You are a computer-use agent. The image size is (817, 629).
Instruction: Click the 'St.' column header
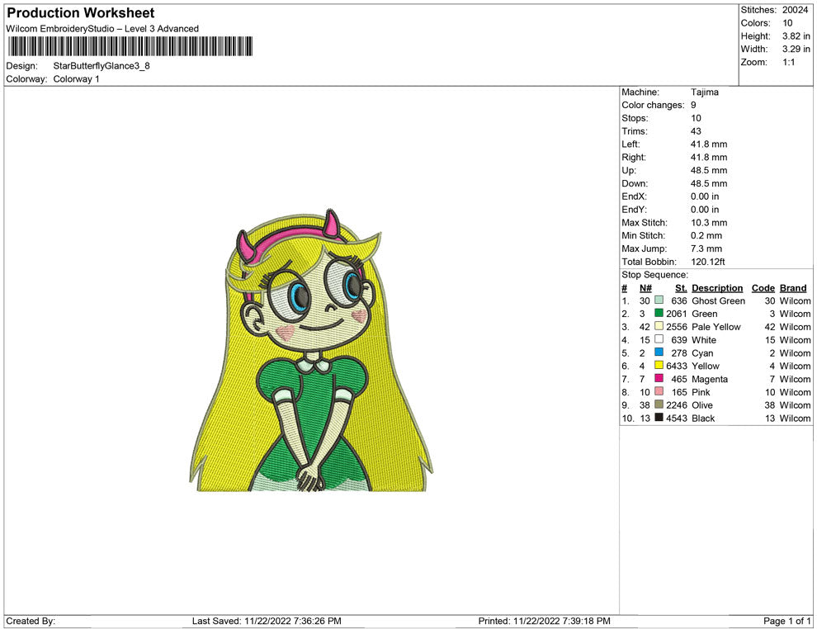681,288
